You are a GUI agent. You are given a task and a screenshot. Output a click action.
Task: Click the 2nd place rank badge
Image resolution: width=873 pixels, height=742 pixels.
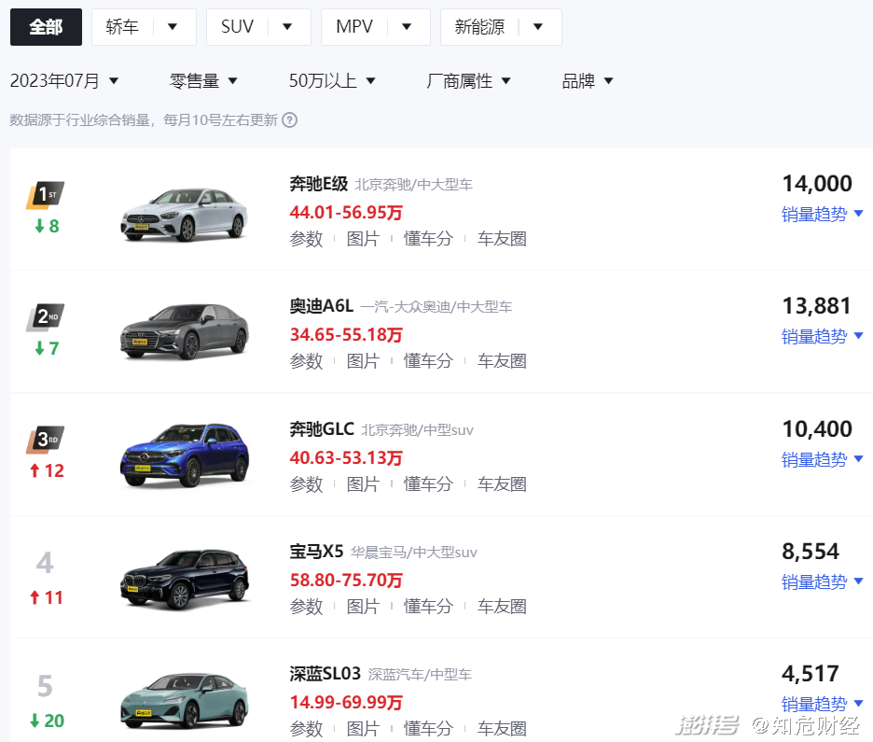point(46,317)
